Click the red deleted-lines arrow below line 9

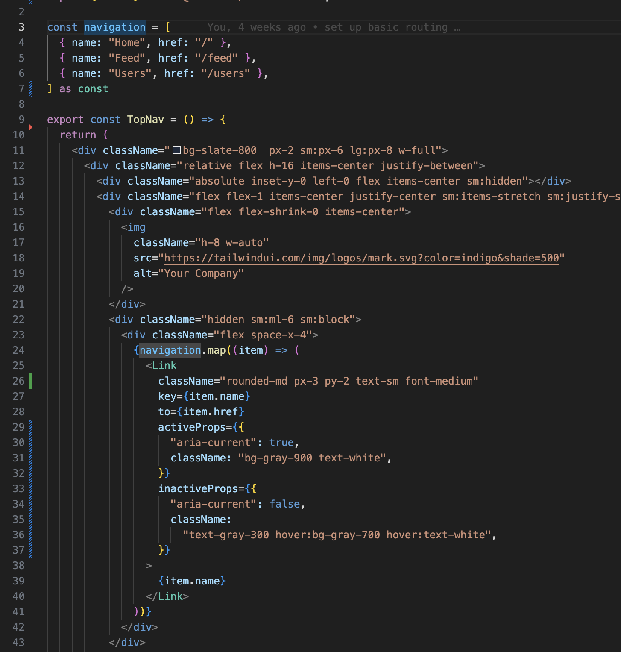[x=30, y=127]
